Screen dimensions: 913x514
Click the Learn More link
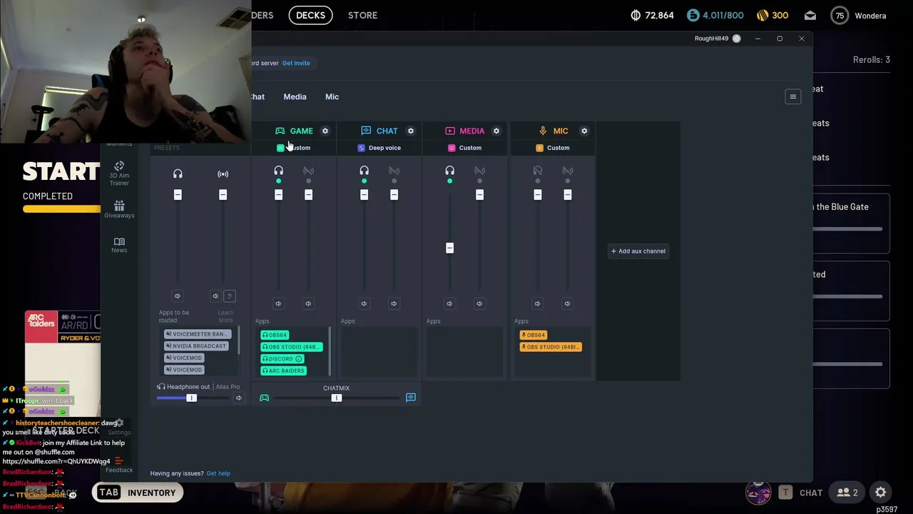tap(225, 316)
